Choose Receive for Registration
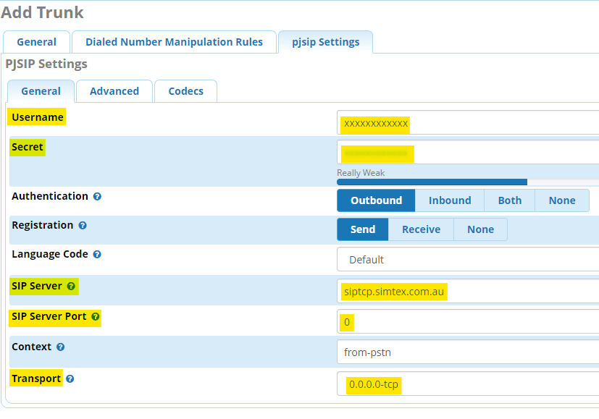This screenshot has width=599, height=419. click(x=421, y=229)
